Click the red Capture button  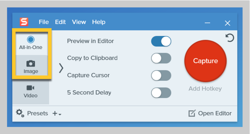click(205, 61)
